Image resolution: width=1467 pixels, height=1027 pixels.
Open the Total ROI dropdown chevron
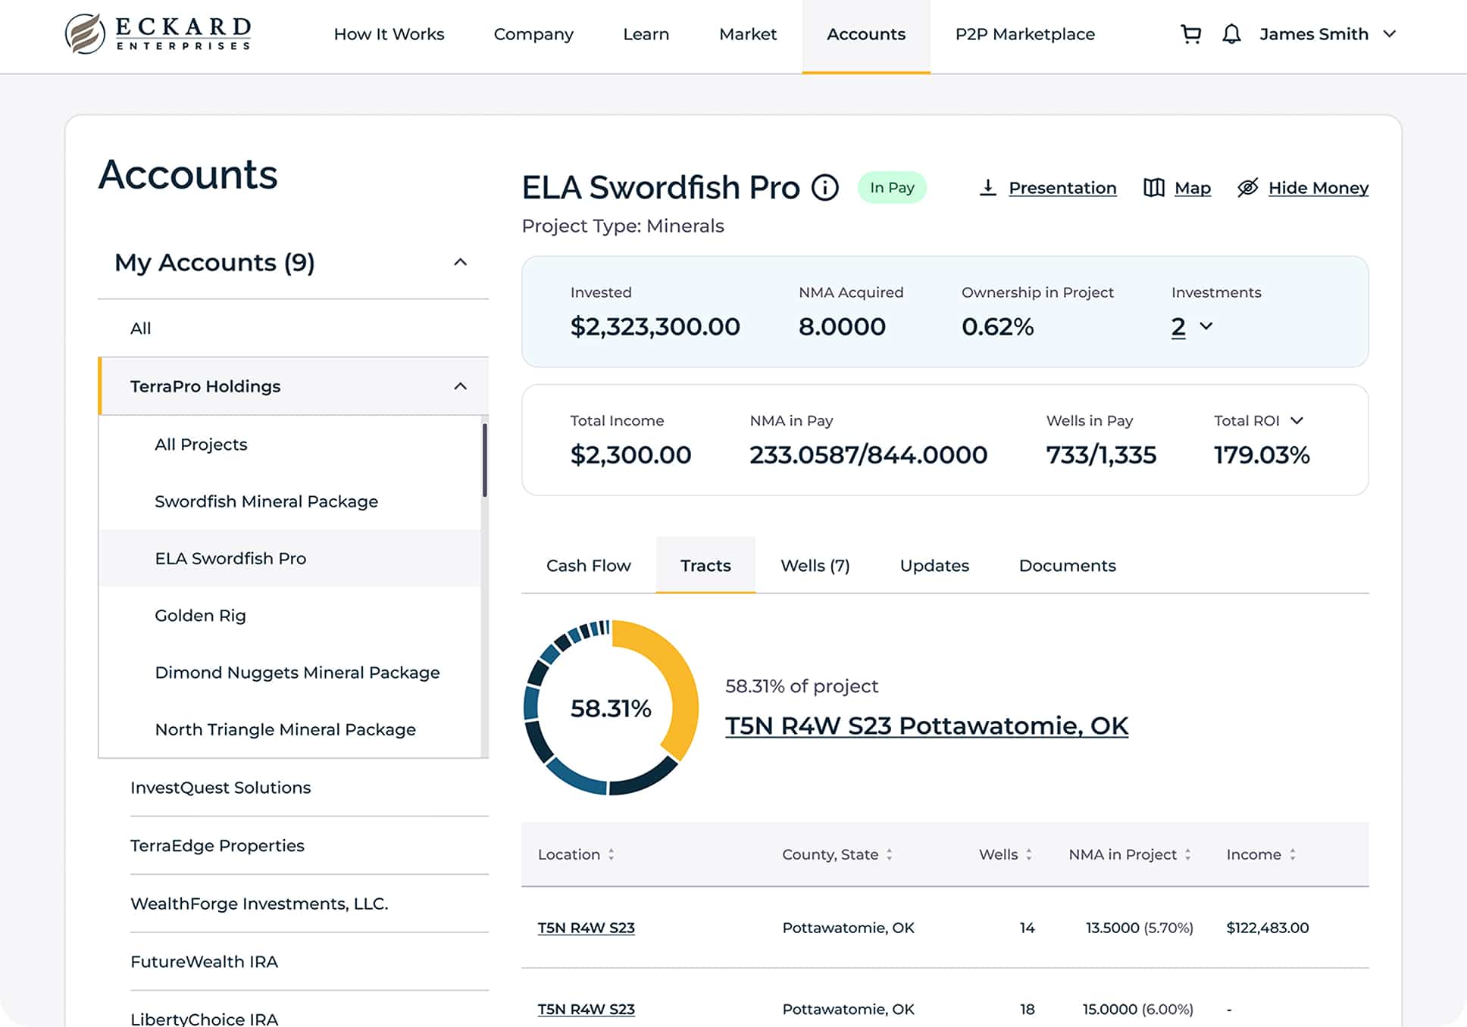1297,420
